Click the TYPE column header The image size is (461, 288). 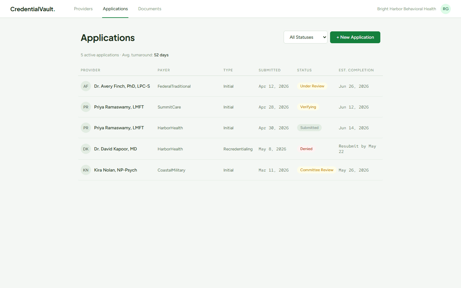[x=228, y=70]
